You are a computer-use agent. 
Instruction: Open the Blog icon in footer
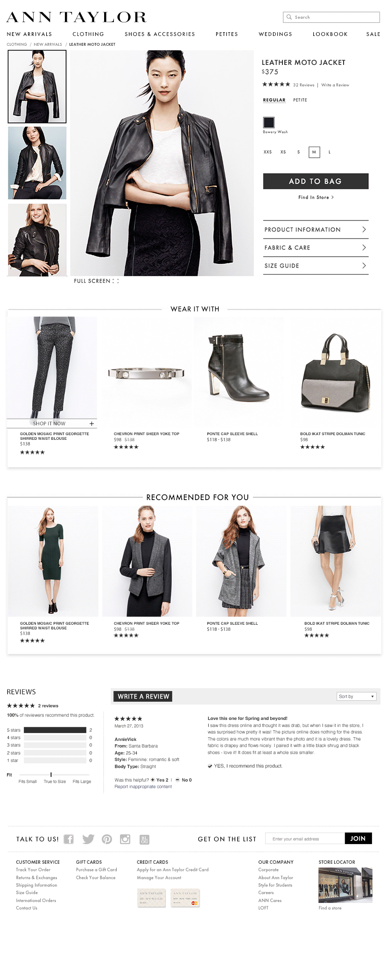click(x=144, y=839)
